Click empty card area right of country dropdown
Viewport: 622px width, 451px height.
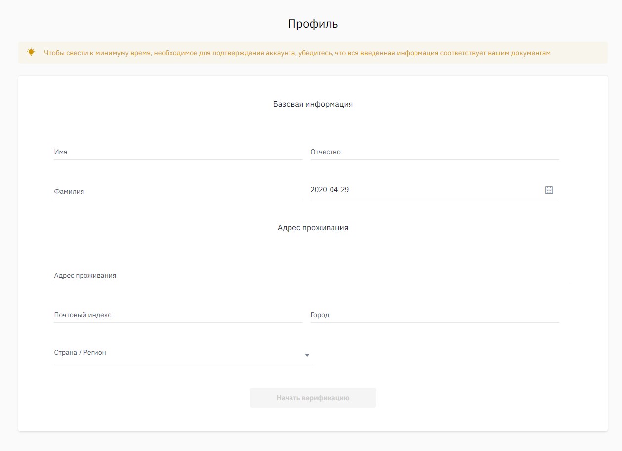(445, 353)
